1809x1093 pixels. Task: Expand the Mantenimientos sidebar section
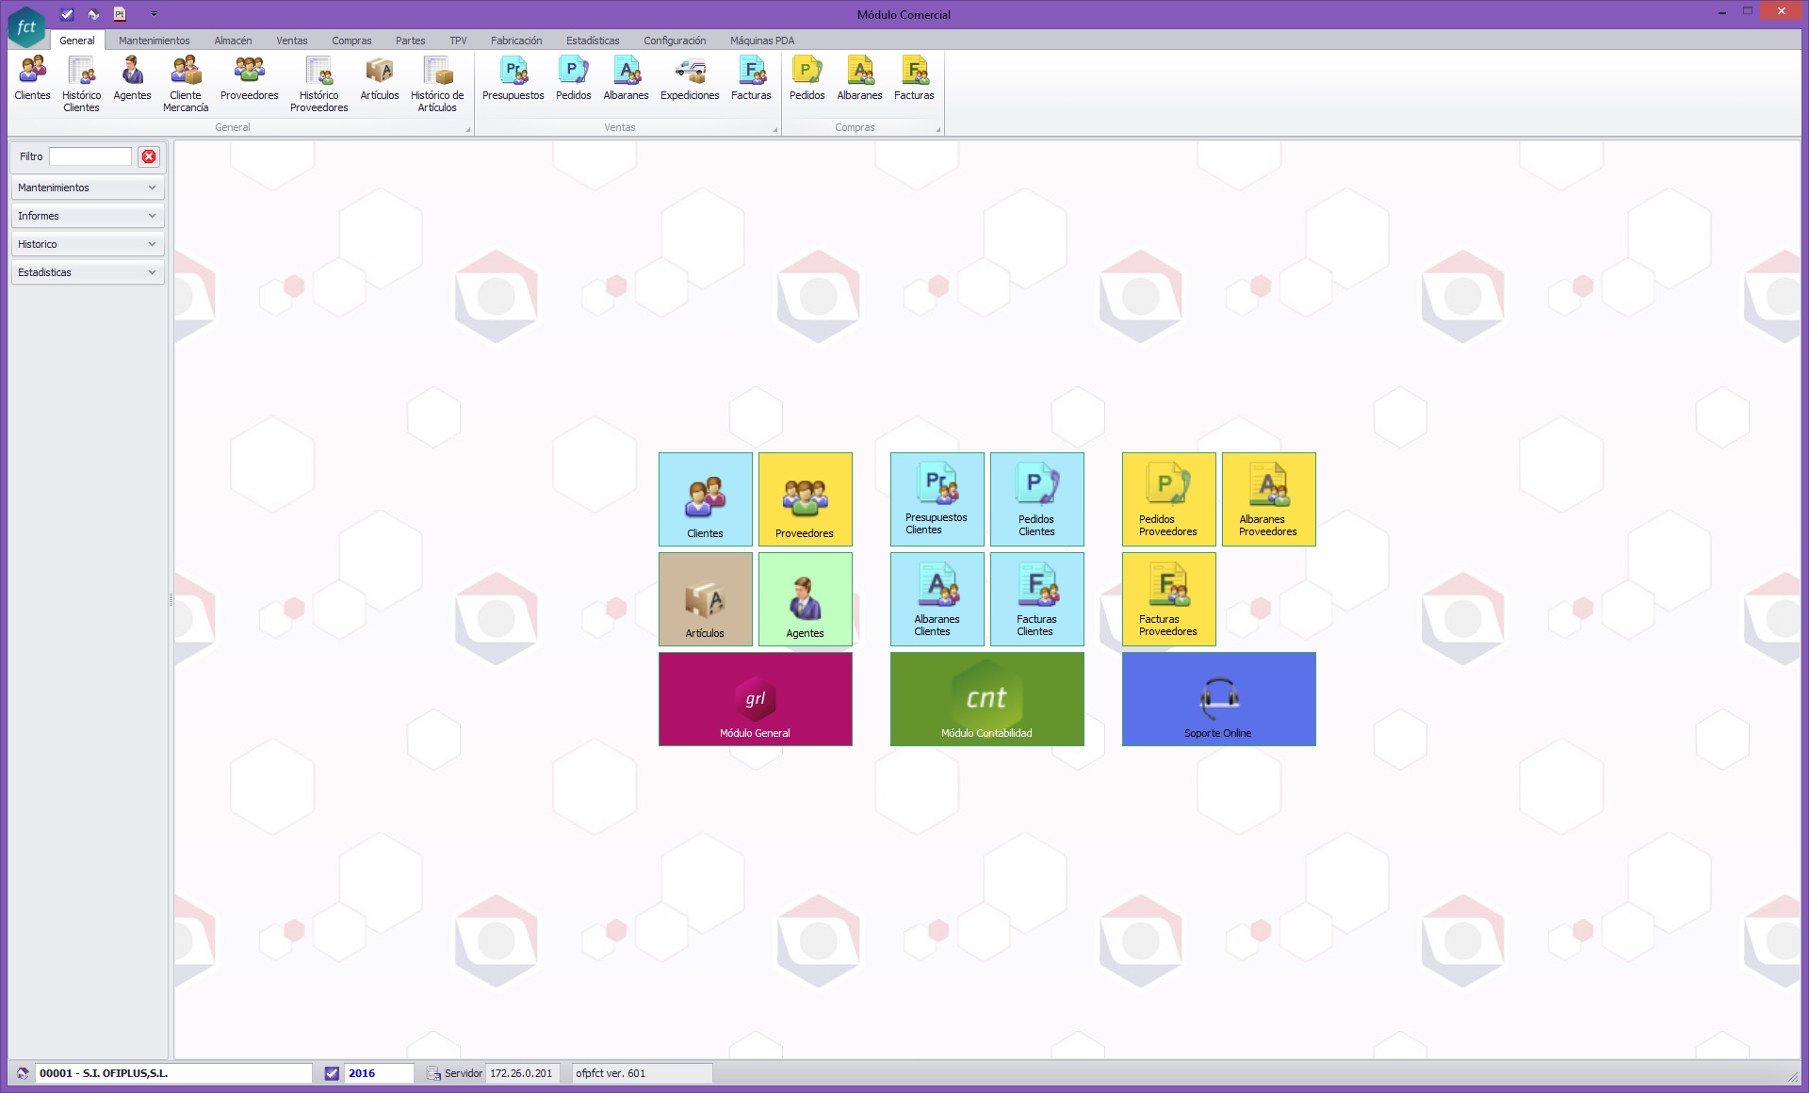pyautogui.click(x=88, y=188)
